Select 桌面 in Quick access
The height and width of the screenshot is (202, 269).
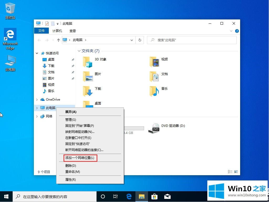pyautogui.click(x=51, y=59)
